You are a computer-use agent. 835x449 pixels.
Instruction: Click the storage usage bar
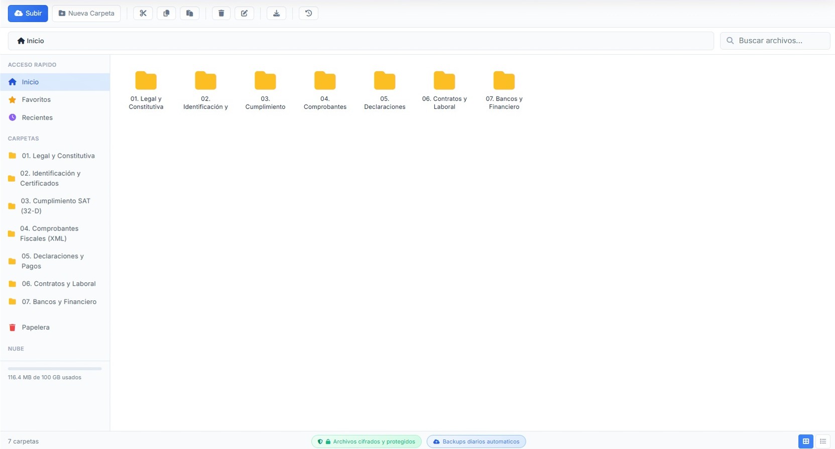pos(55,369)
